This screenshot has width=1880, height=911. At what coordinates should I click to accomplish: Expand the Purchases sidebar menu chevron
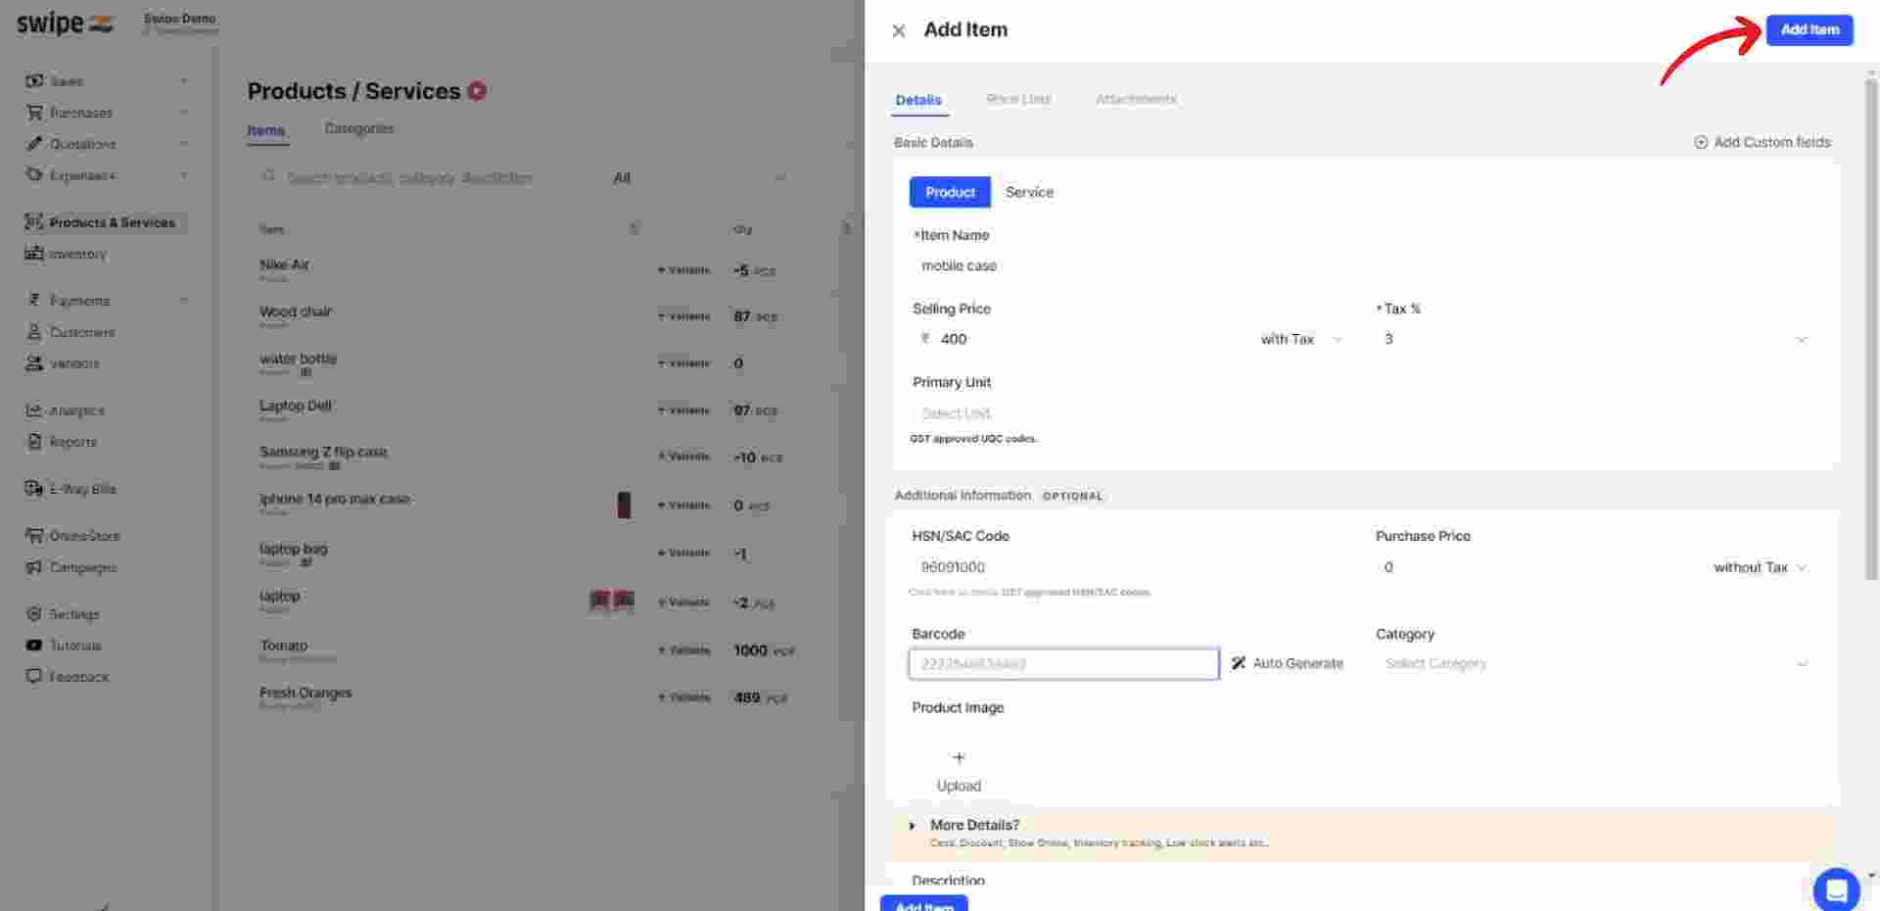click(x=183, y=113)
